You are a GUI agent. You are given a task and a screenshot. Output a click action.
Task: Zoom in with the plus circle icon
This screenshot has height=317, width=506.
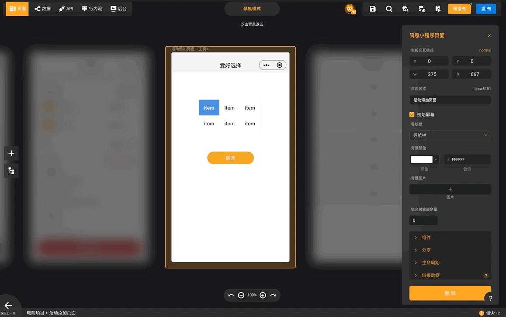263,296
